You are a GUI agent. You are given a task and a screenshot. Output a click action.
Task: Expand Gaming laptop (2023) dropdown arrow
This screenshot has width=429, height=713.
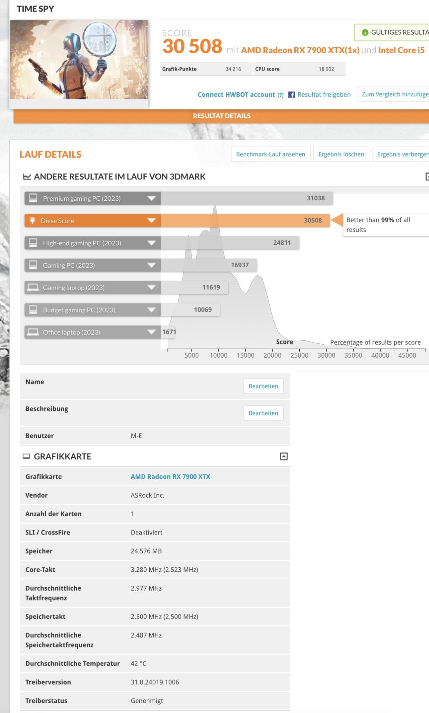(152, 288)
